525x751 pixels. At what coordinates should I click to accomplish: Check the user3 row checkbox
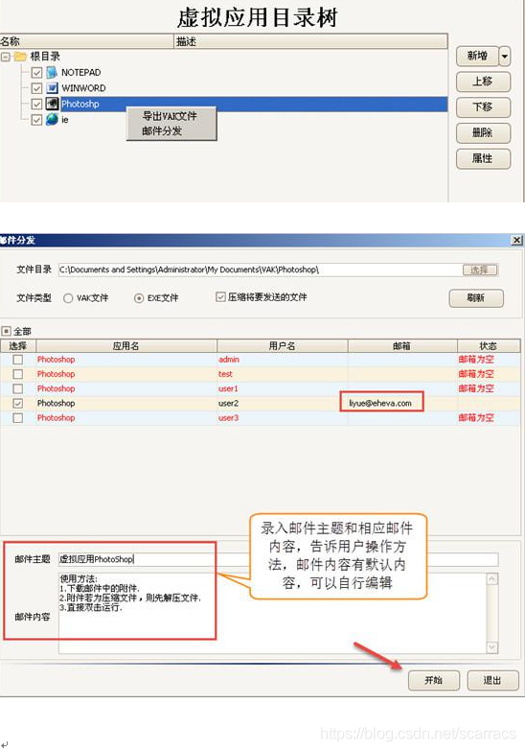17,418
